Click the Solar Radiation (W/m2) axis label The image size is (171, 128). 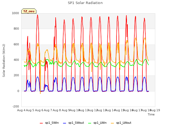coord(4,61)
